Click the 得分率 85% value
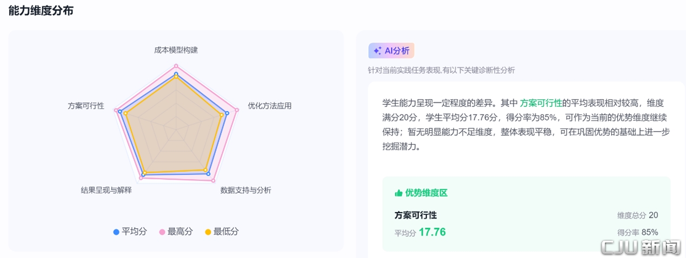Screen dimensions: 686x258 (x=649, y=232)
